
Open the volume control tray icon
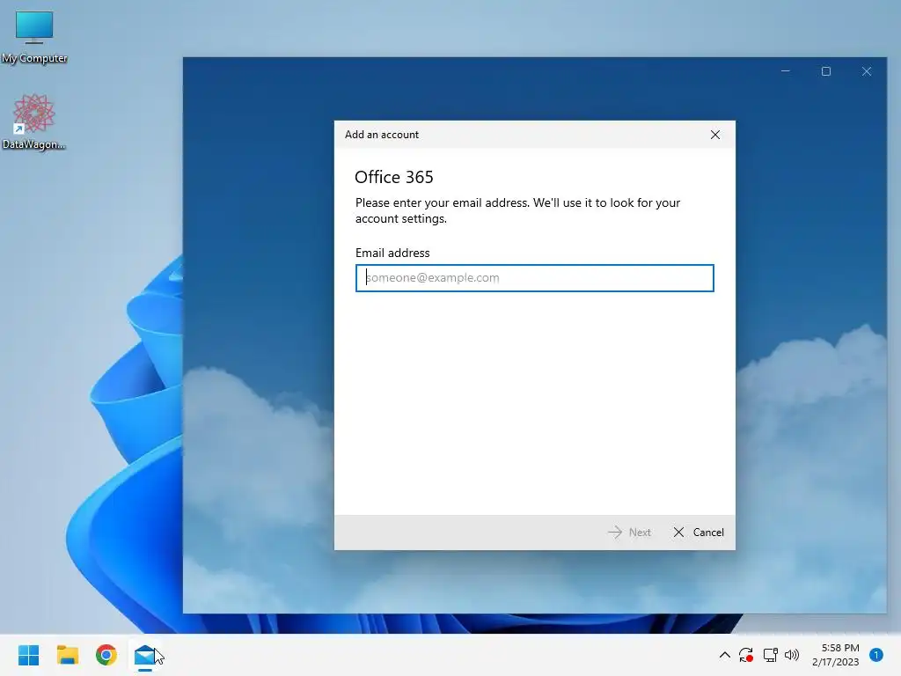point(792,655)
